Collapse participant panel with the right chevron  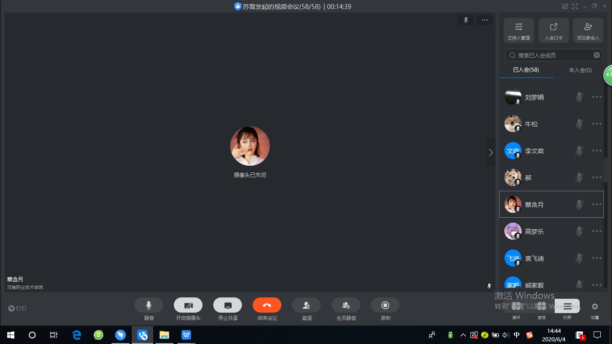click(x=491, y=152)
